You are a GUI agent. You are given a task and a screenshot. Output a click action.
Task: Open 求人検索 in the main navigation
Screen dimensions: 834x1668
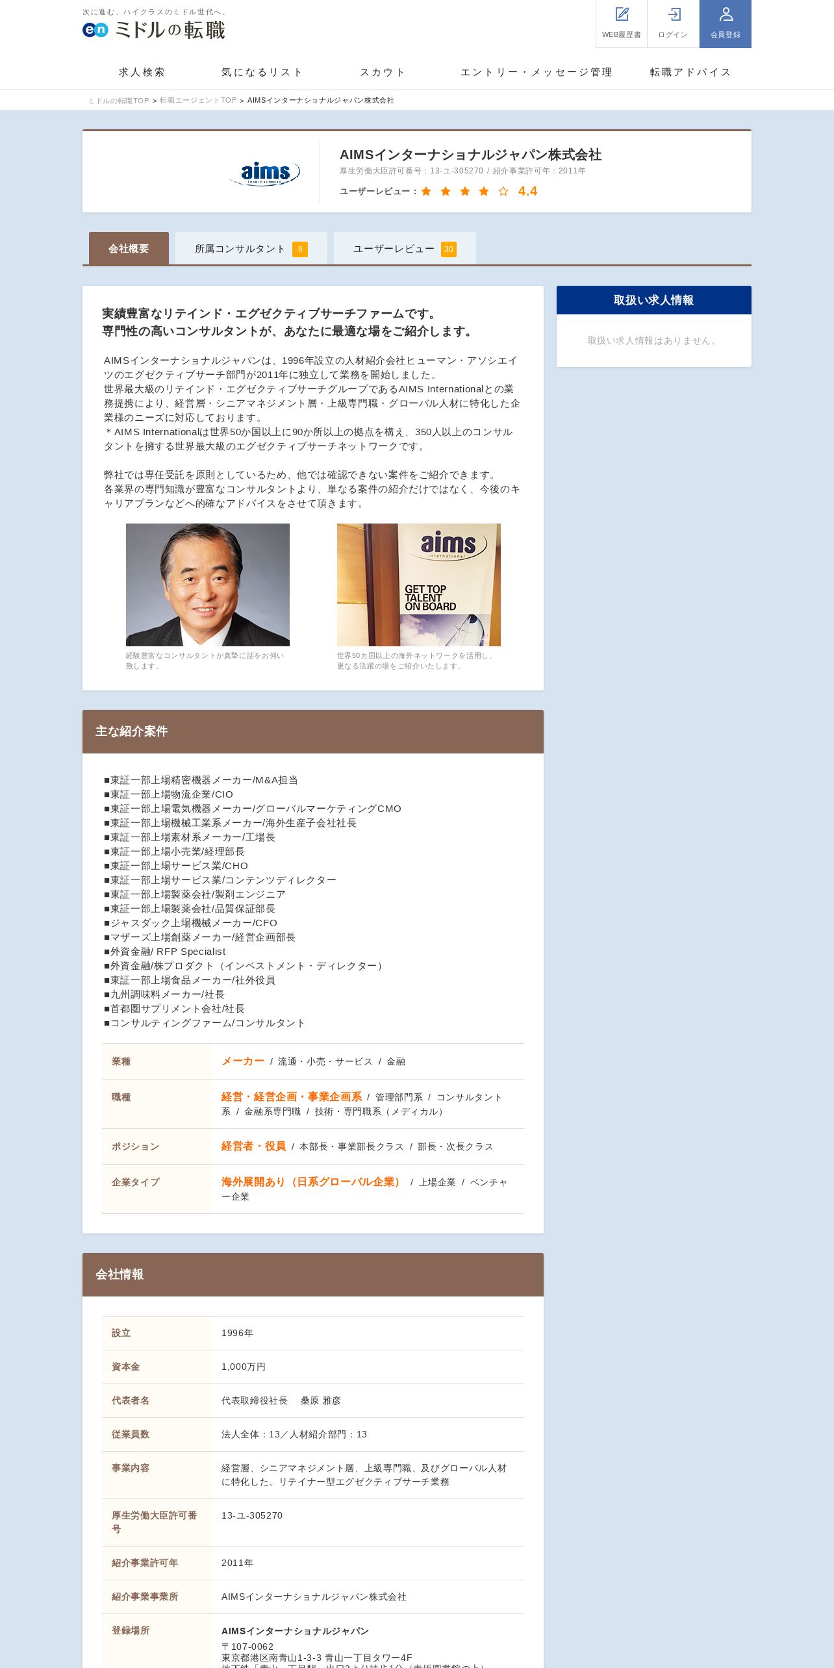point(142,72)
